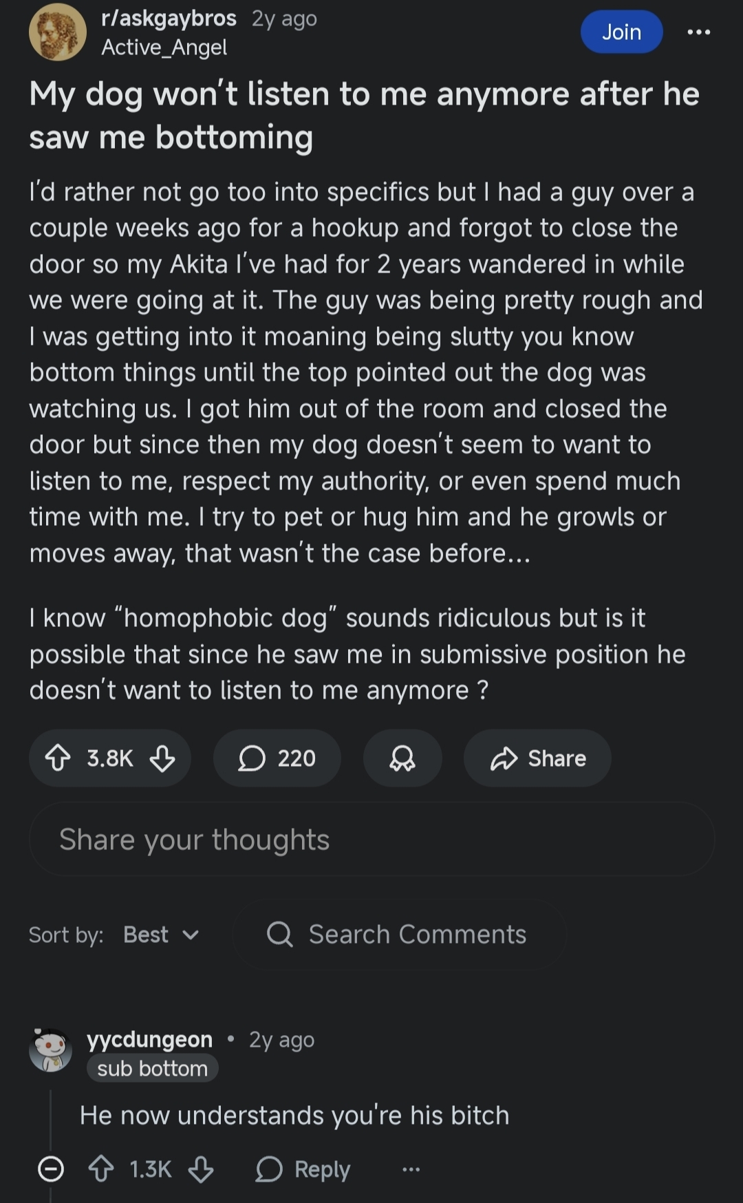Open the post overflow menu

pos(698,32)
